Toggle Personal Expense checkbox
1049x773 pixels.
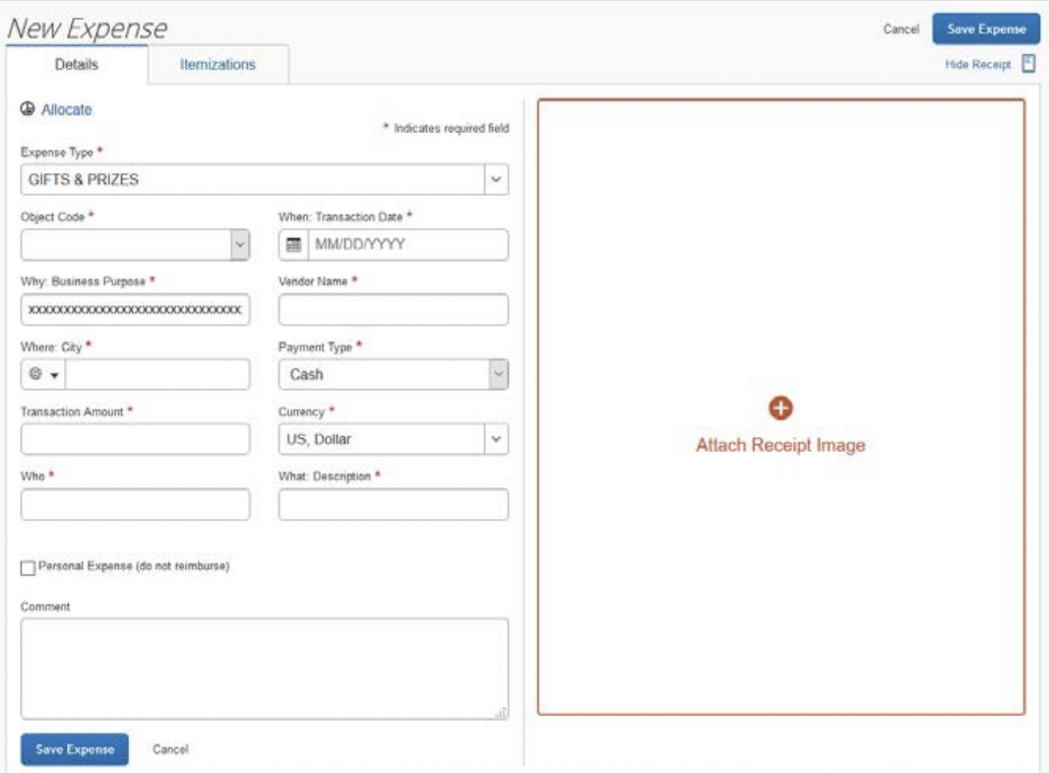[27, 568]
